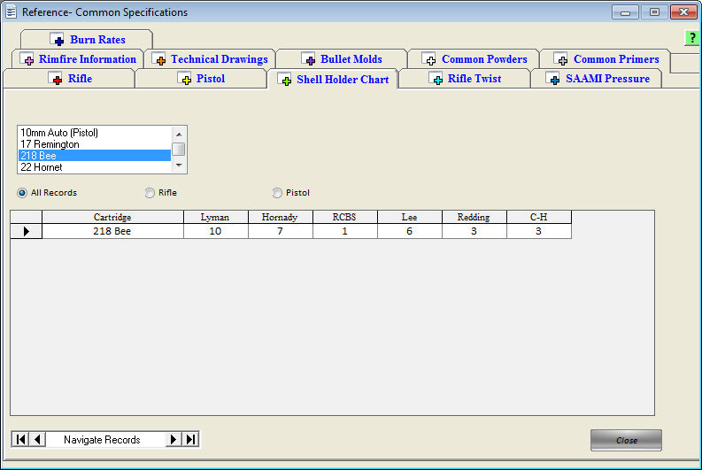Click the green plus icon on Shell Holder Chart
This screenshot has height=470, width=702.
285,80
